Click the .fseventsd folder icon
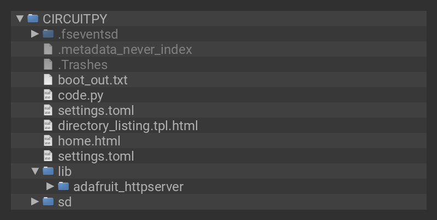The image size is (437, 220). (x=48, y=34)
